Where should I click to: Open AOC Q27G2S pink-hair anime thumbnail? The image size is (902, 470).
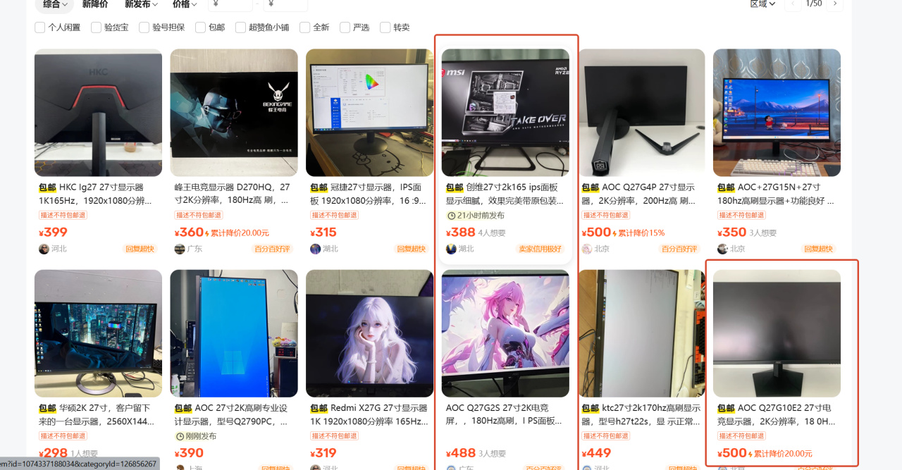(505, 333)
